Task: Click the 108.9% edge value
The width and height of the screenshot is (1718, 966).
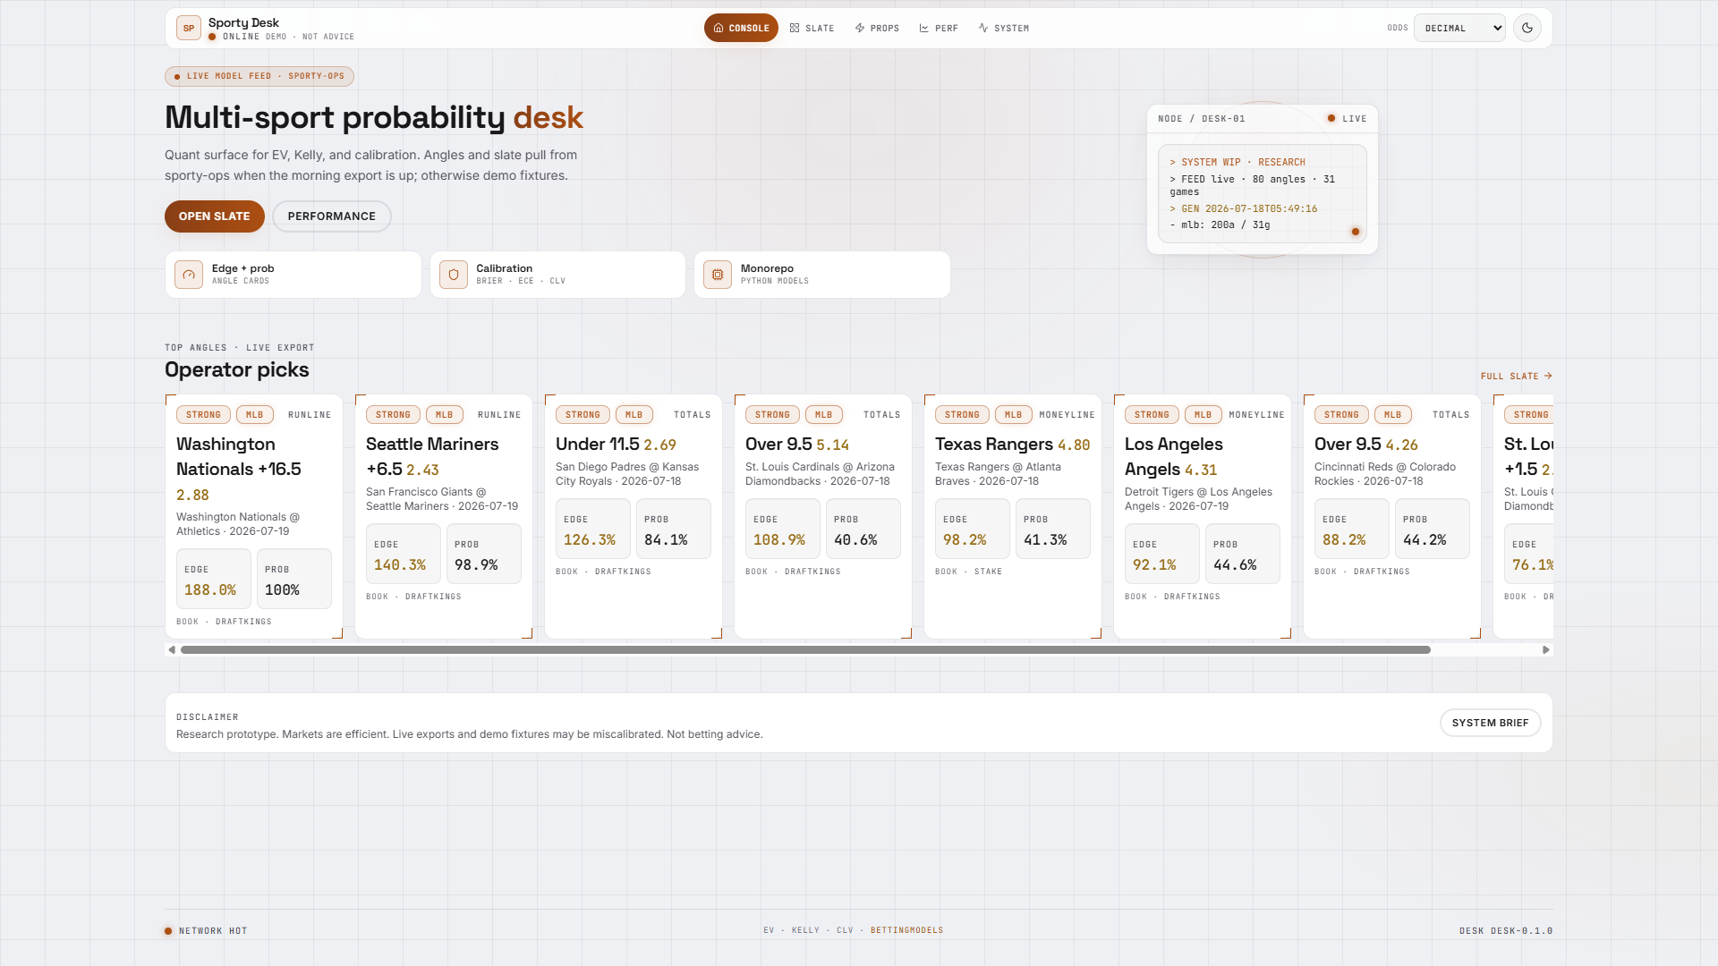Action: coord(779,540)
